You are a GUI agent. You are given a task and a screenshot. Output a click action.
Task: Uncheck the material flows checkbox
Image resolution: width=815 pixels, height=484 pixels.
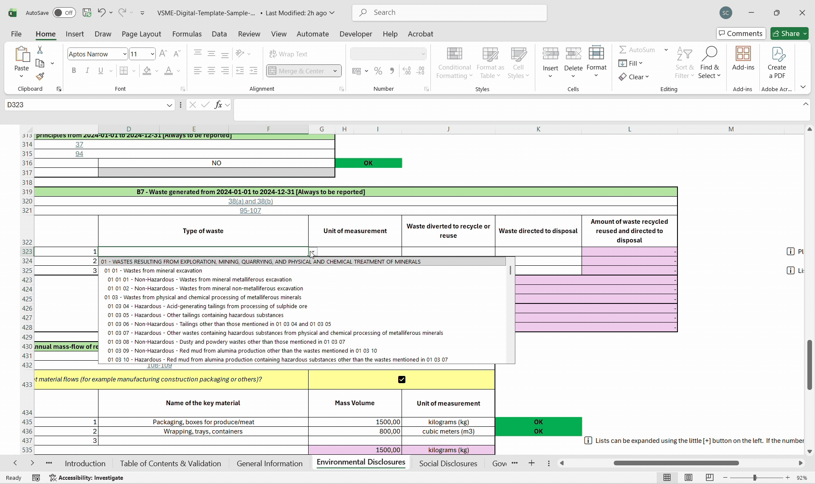point(402,379)
